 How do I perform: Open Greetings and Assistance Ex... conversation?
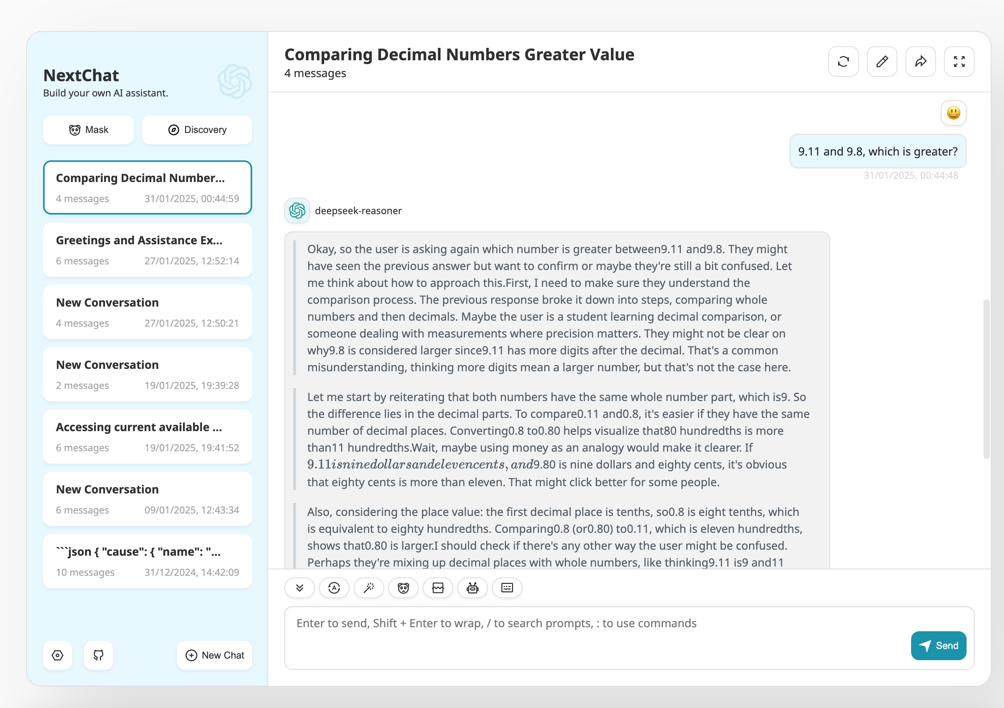pyautogui.click(x=147, y=250)
